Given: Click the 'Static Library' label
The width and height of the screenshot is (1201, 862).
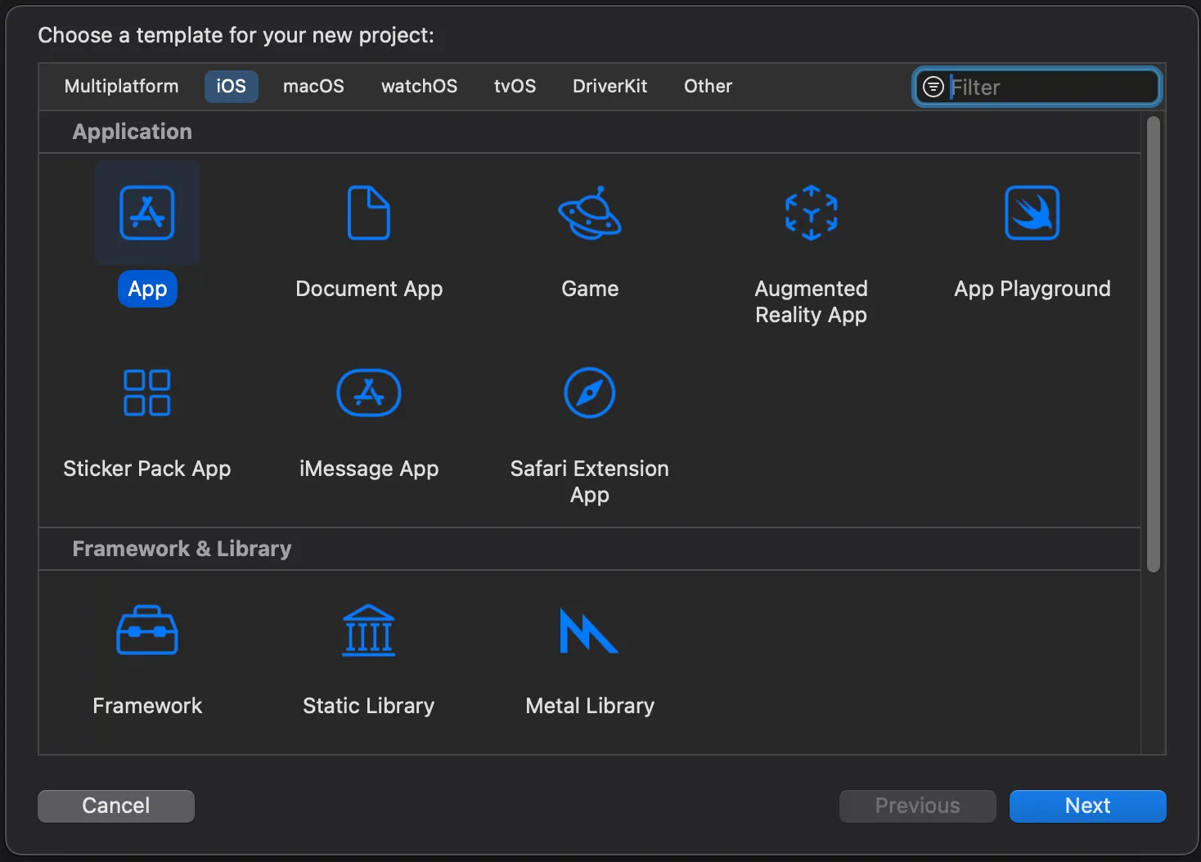Looking at the screenshot, I should 369,706.
